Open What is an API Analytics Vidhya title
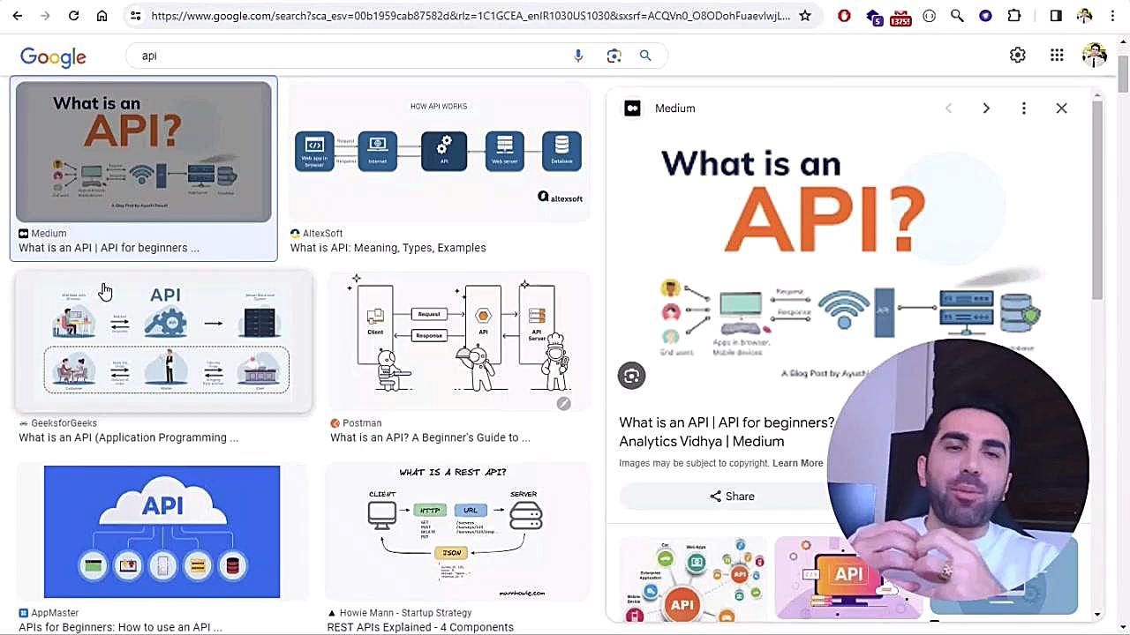Screen dimensions: 1130x635 (727, 432)
